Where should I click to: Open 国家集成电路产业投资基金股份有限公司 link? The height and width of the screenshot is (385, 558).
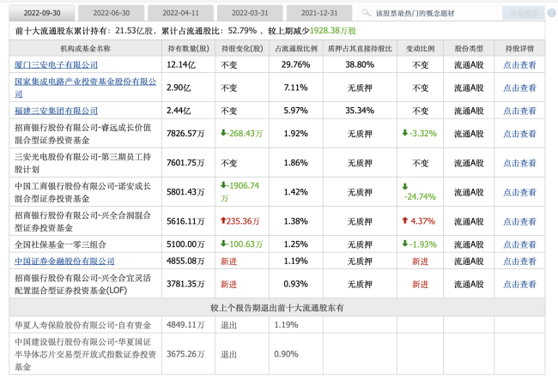(85, 87)
